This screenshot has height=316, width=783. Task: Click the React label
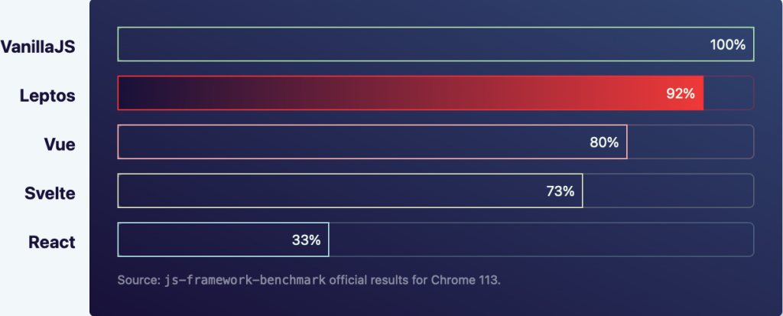[x=52, y=242]
